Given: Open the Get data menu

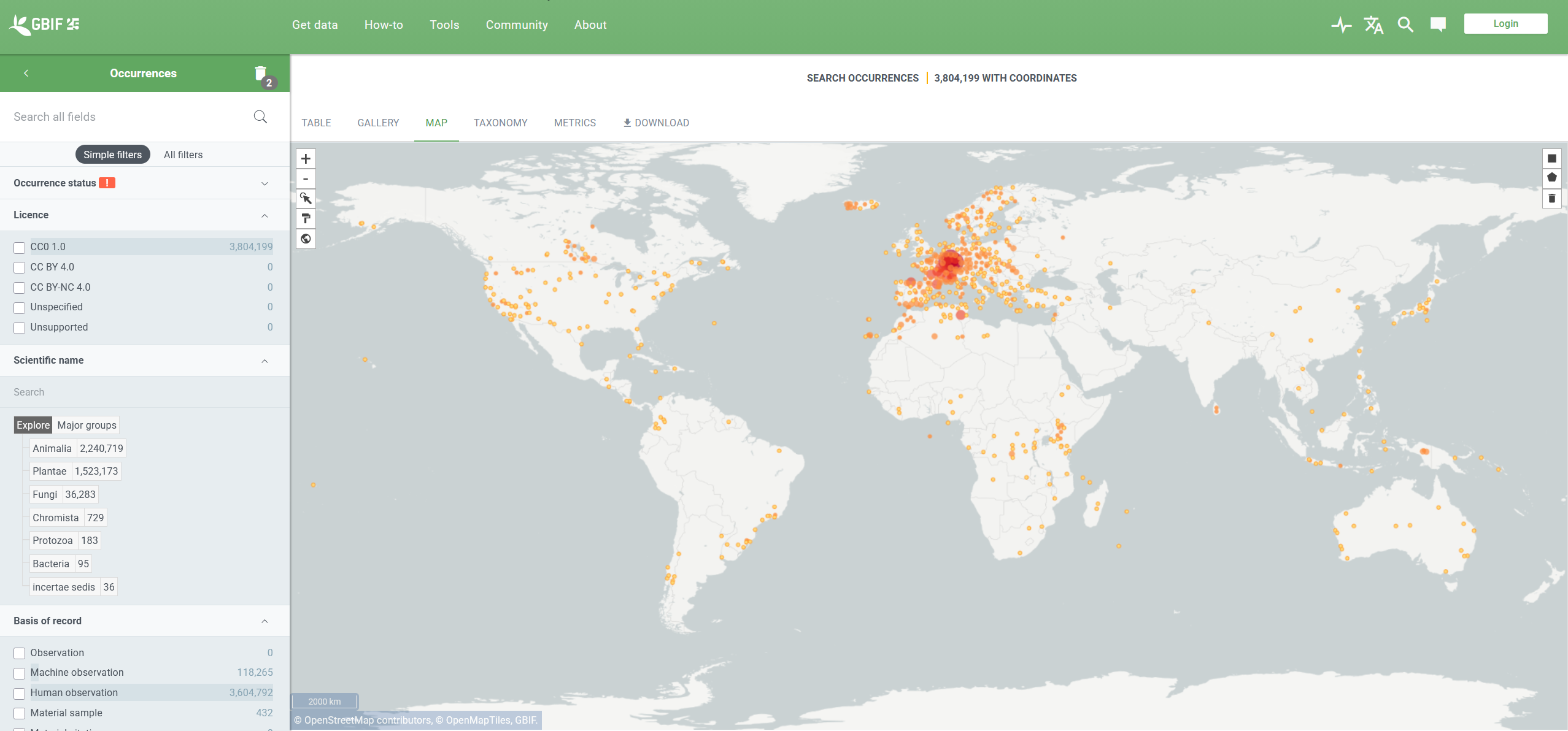Looking at the screenshot, I should [x=315, y=25].
